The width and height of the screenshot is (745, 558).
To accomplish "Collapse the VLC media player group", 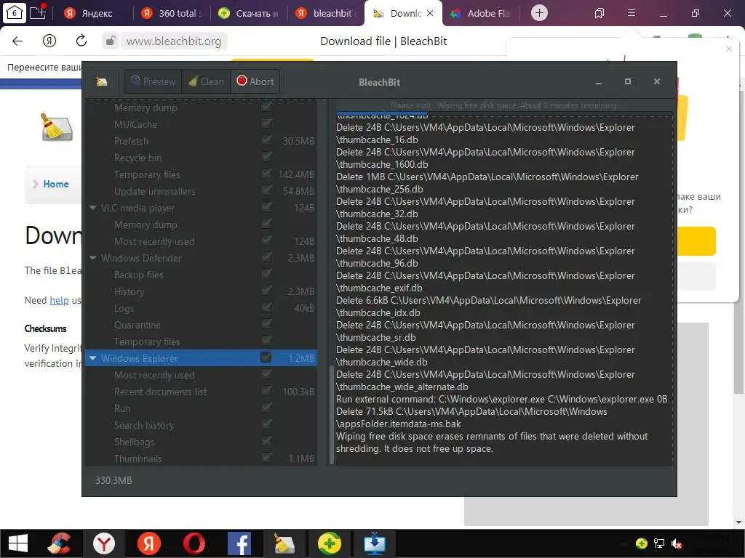I will click(x=92, y=208).
